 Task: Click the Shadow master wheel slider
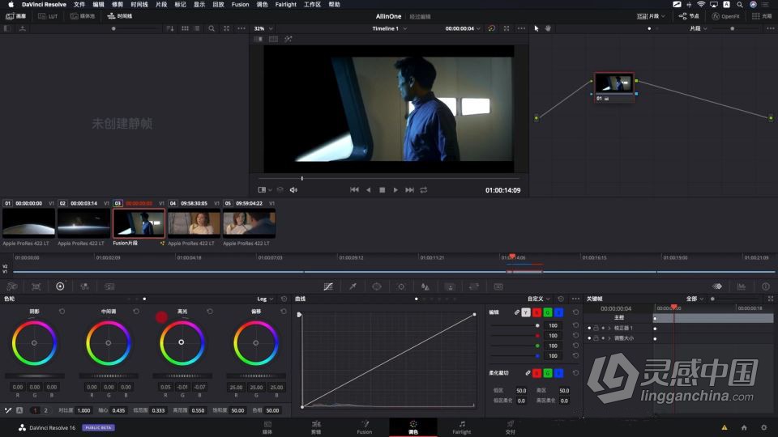point(34,376)
